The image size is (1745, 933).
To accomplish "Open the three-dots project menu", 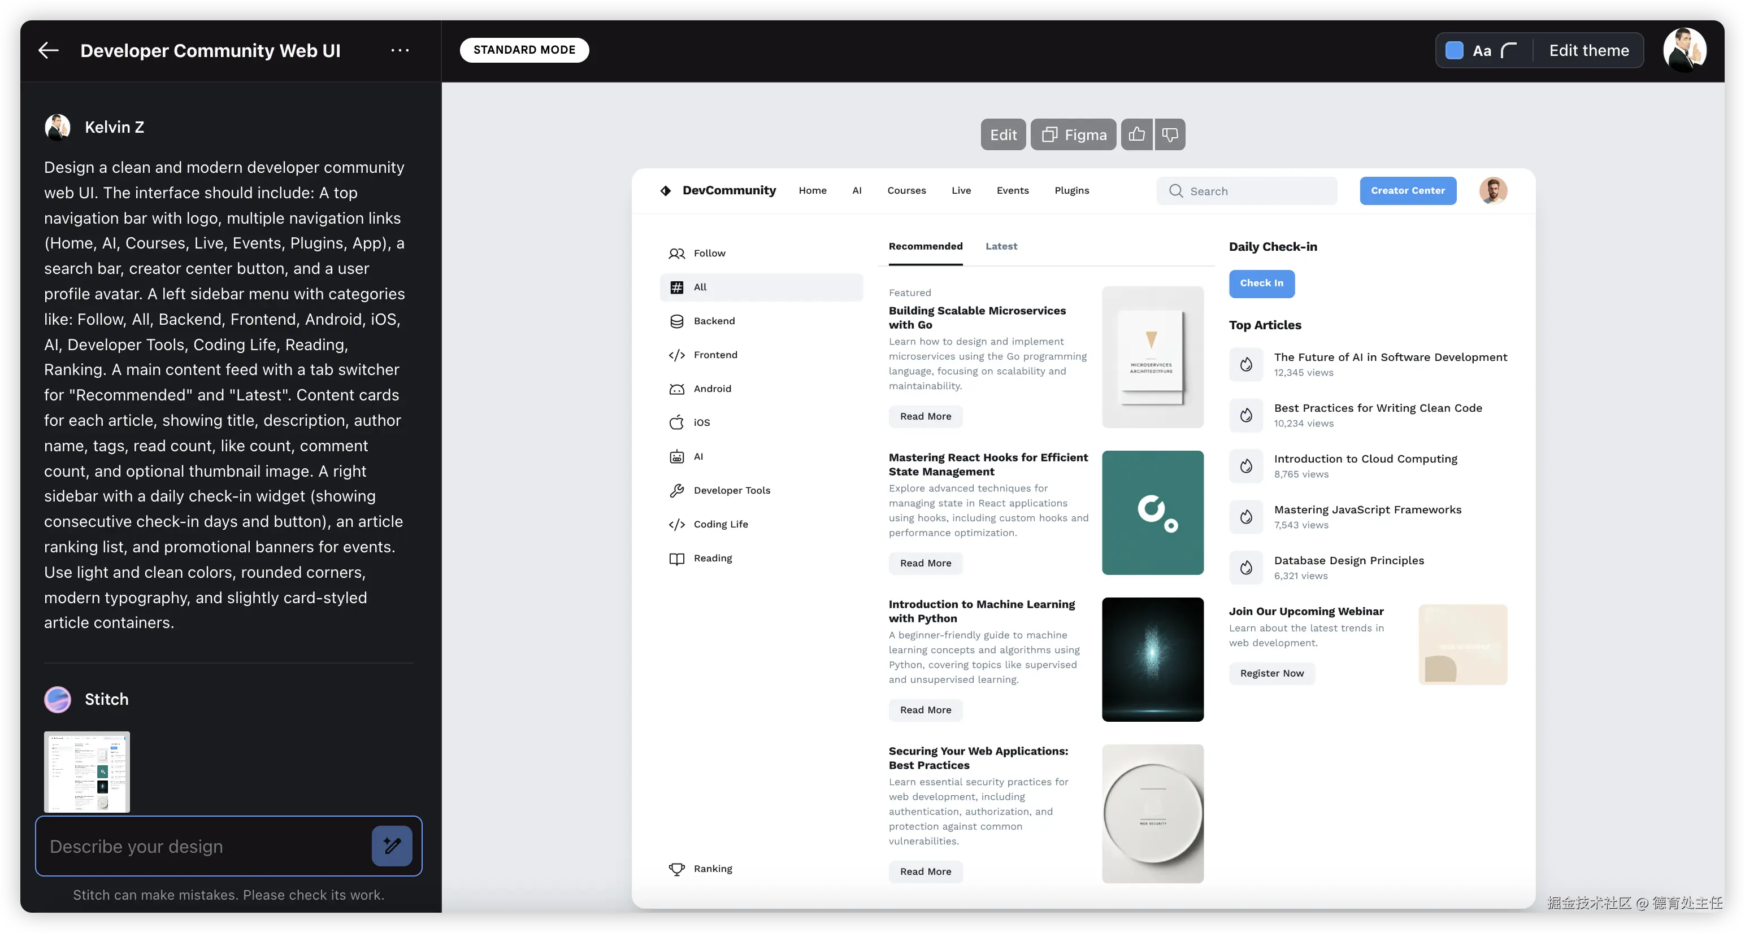I will 400,50.
